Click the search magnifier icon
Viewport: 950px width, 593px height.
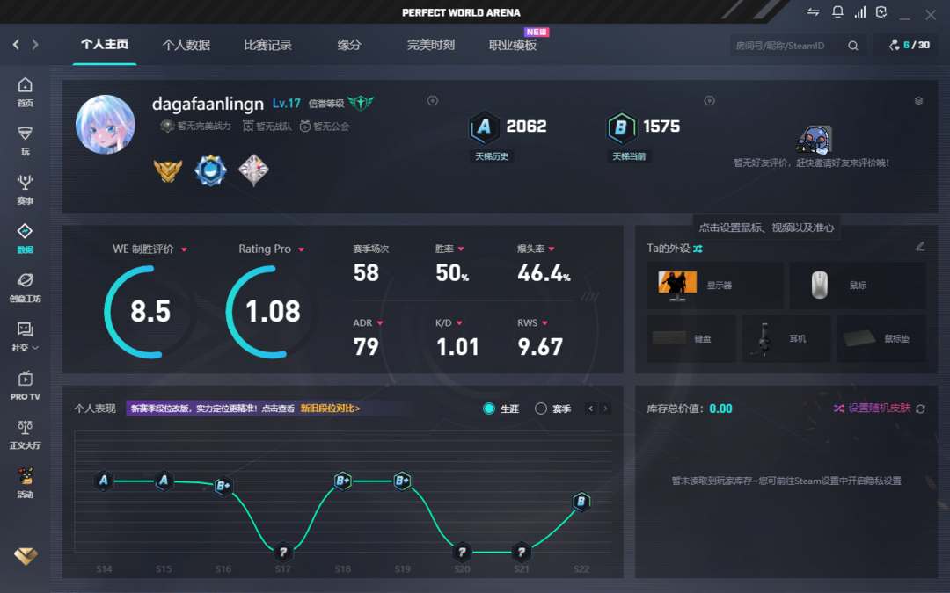pos(852,46)
